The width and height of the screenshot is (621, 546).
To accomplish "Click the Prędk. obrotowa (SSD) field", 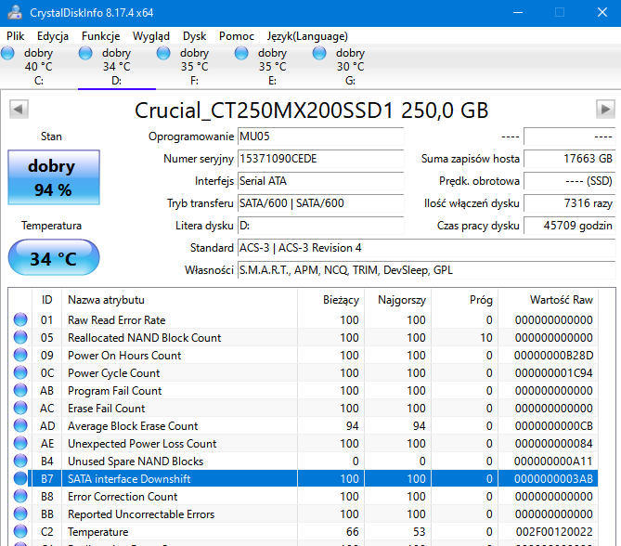I will [x=570, y=181].
